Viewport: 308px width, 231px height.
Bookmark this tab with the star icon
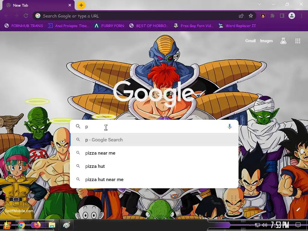tap(251, 16)
